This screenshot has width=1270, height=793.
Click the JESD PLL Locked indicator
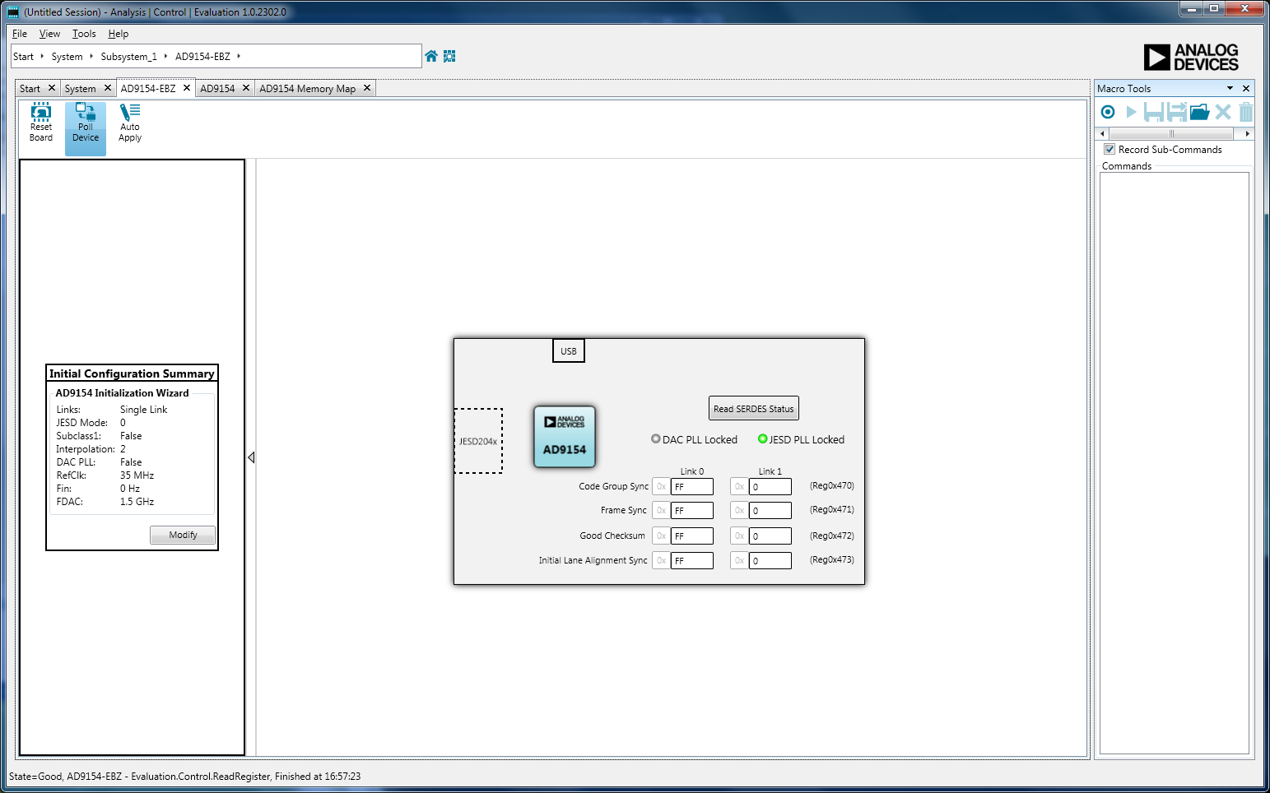point(762,438)
